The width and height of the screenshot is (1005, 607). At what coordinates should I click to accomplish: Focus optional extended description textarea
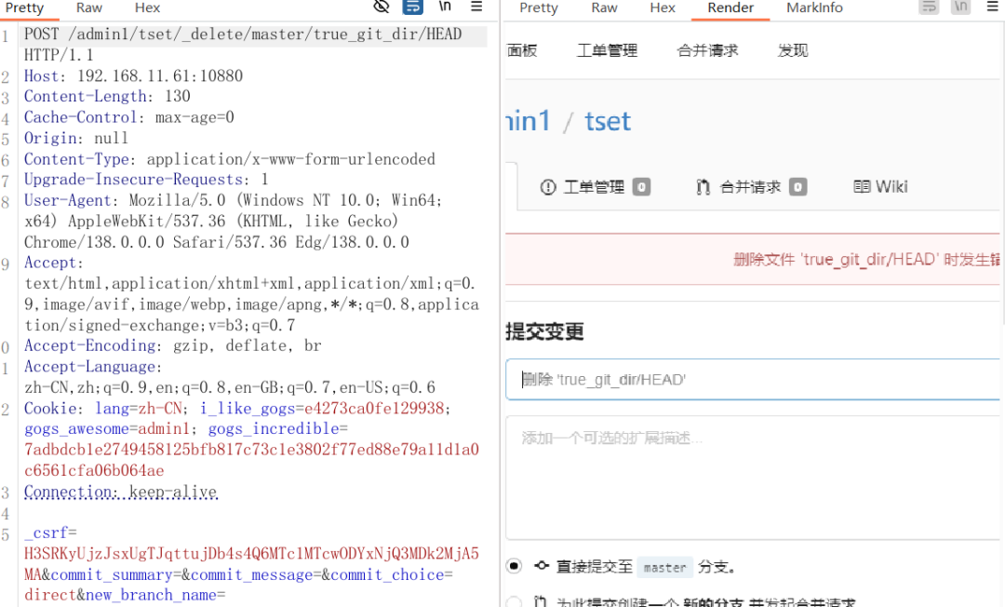click(x=753, y=479)
